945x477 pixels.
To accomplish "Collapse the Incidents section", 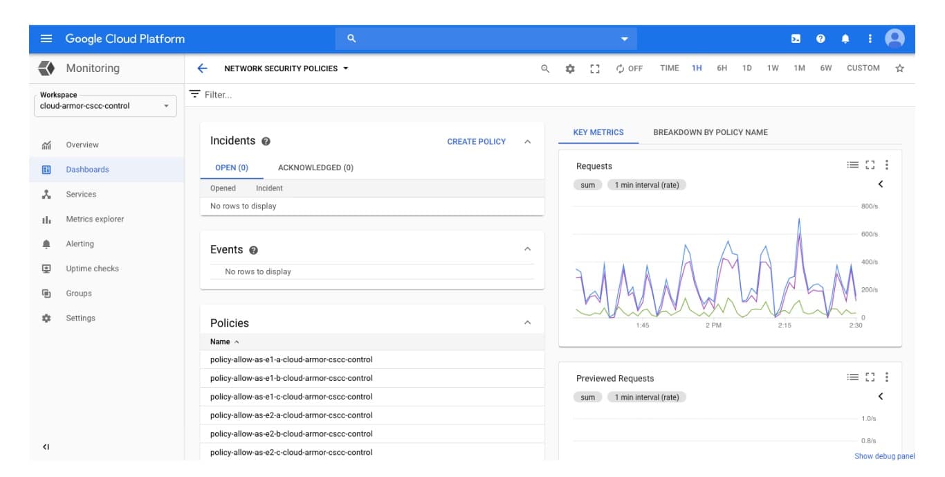I will click(x=528, y=141).
